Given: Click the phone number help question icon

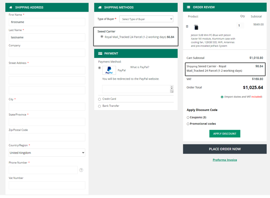Looking at the screenshot, I should click(81, 170).
